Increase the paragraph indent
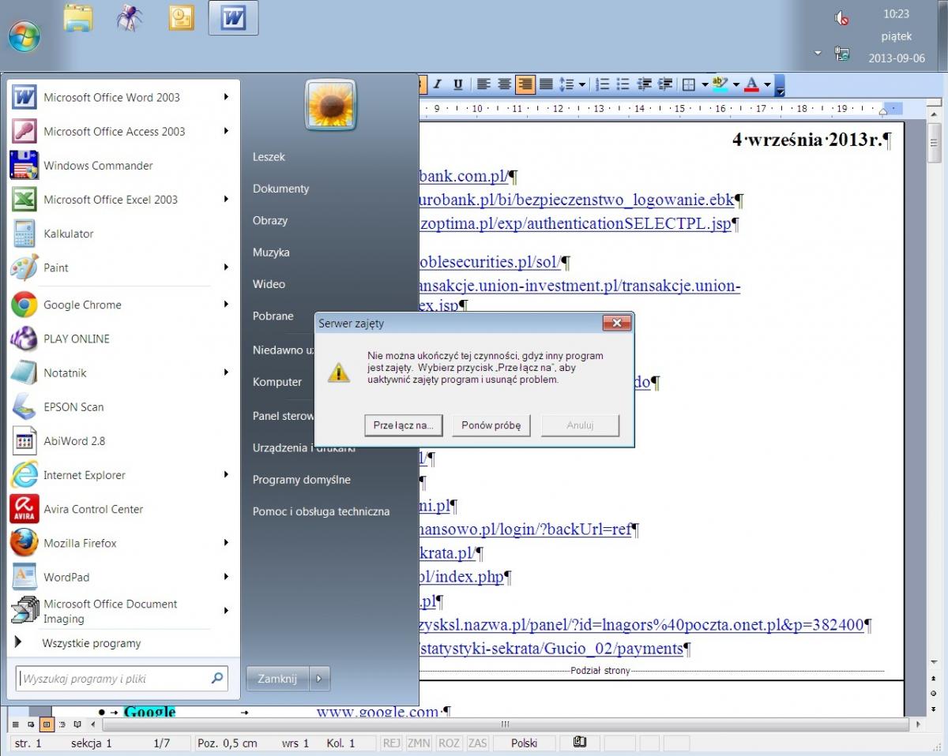948x756 pixels. [665, 84]
